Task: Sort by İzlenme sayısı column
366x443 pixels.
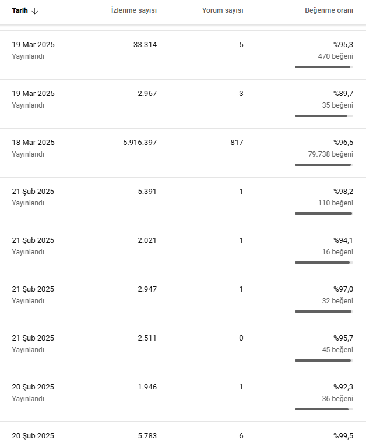Action: coord(134,10)
